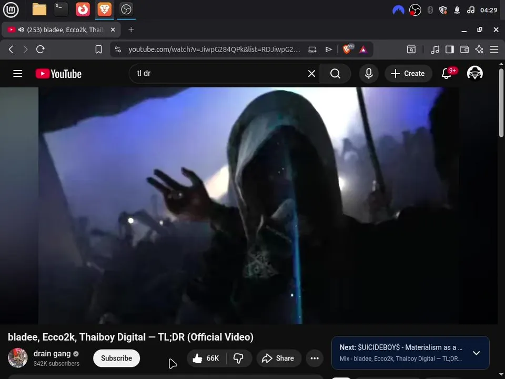Viewport: 505px width, 379px height.
Task: Go back to the previous page
Action: (11, 49)
